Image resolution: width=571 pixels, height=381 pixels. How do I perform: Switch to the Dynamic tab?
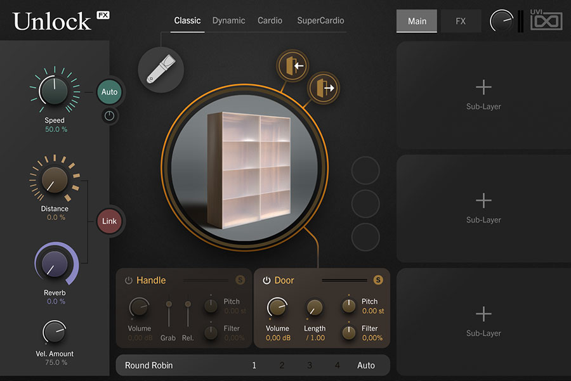coord(228,21)
